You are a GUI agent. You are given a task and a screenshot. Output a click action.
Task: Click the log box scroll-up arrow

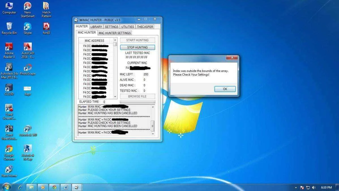(153, 107)
